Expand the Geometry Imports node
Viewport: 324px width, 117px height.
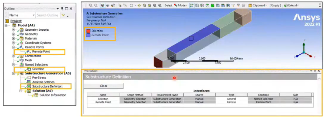point(13,30)
